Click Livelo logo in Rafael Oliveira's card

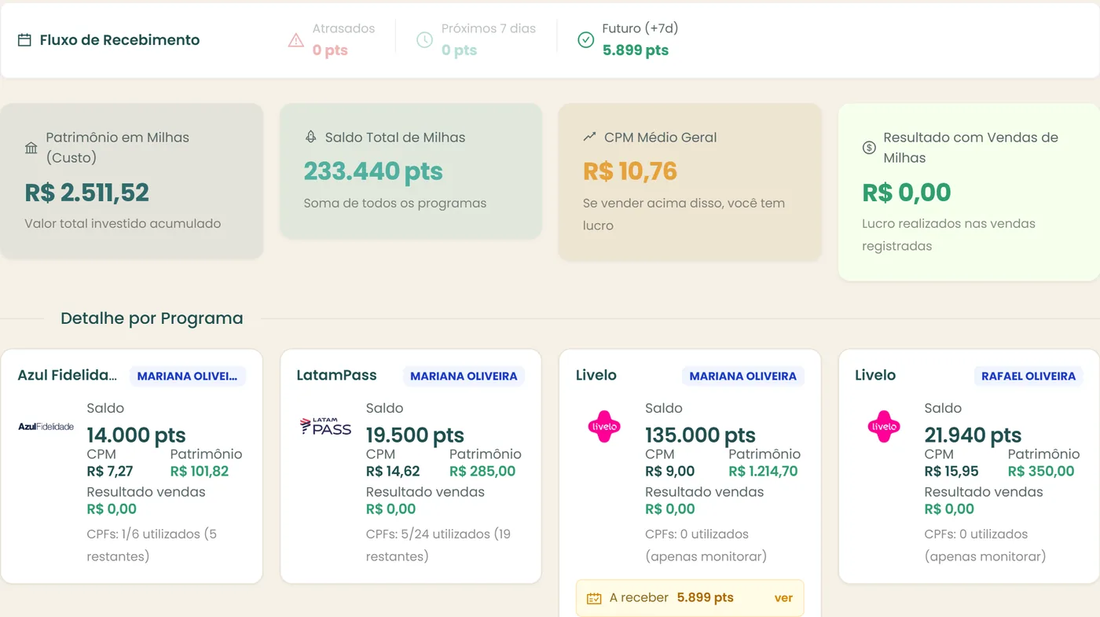click(884, 427)
